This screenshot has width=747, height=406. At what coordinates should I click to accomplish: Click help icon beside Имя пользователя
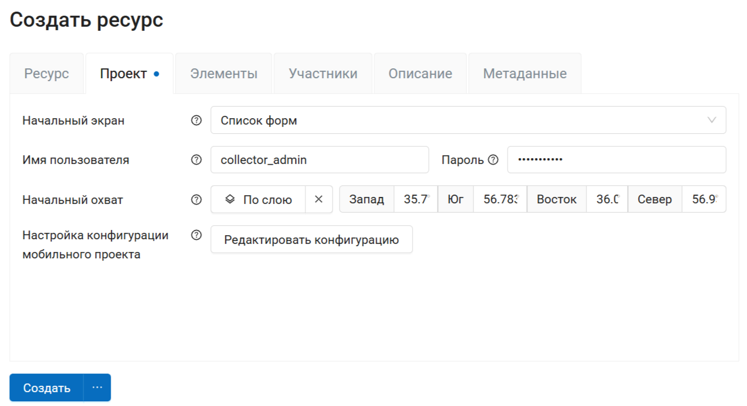(x=196, y=160)
